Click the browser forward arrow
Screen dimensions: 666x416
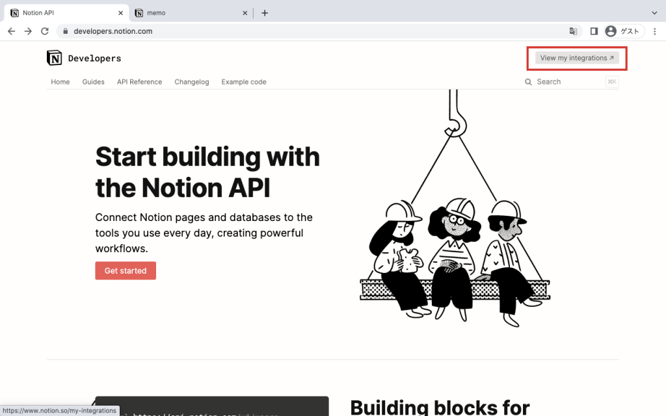[28, 31]
